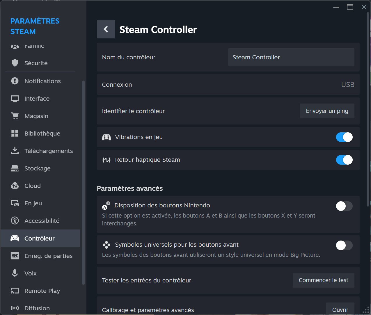
Task: Turn off Retour haptique Steam switch
Action: click(x=344, y=160)
